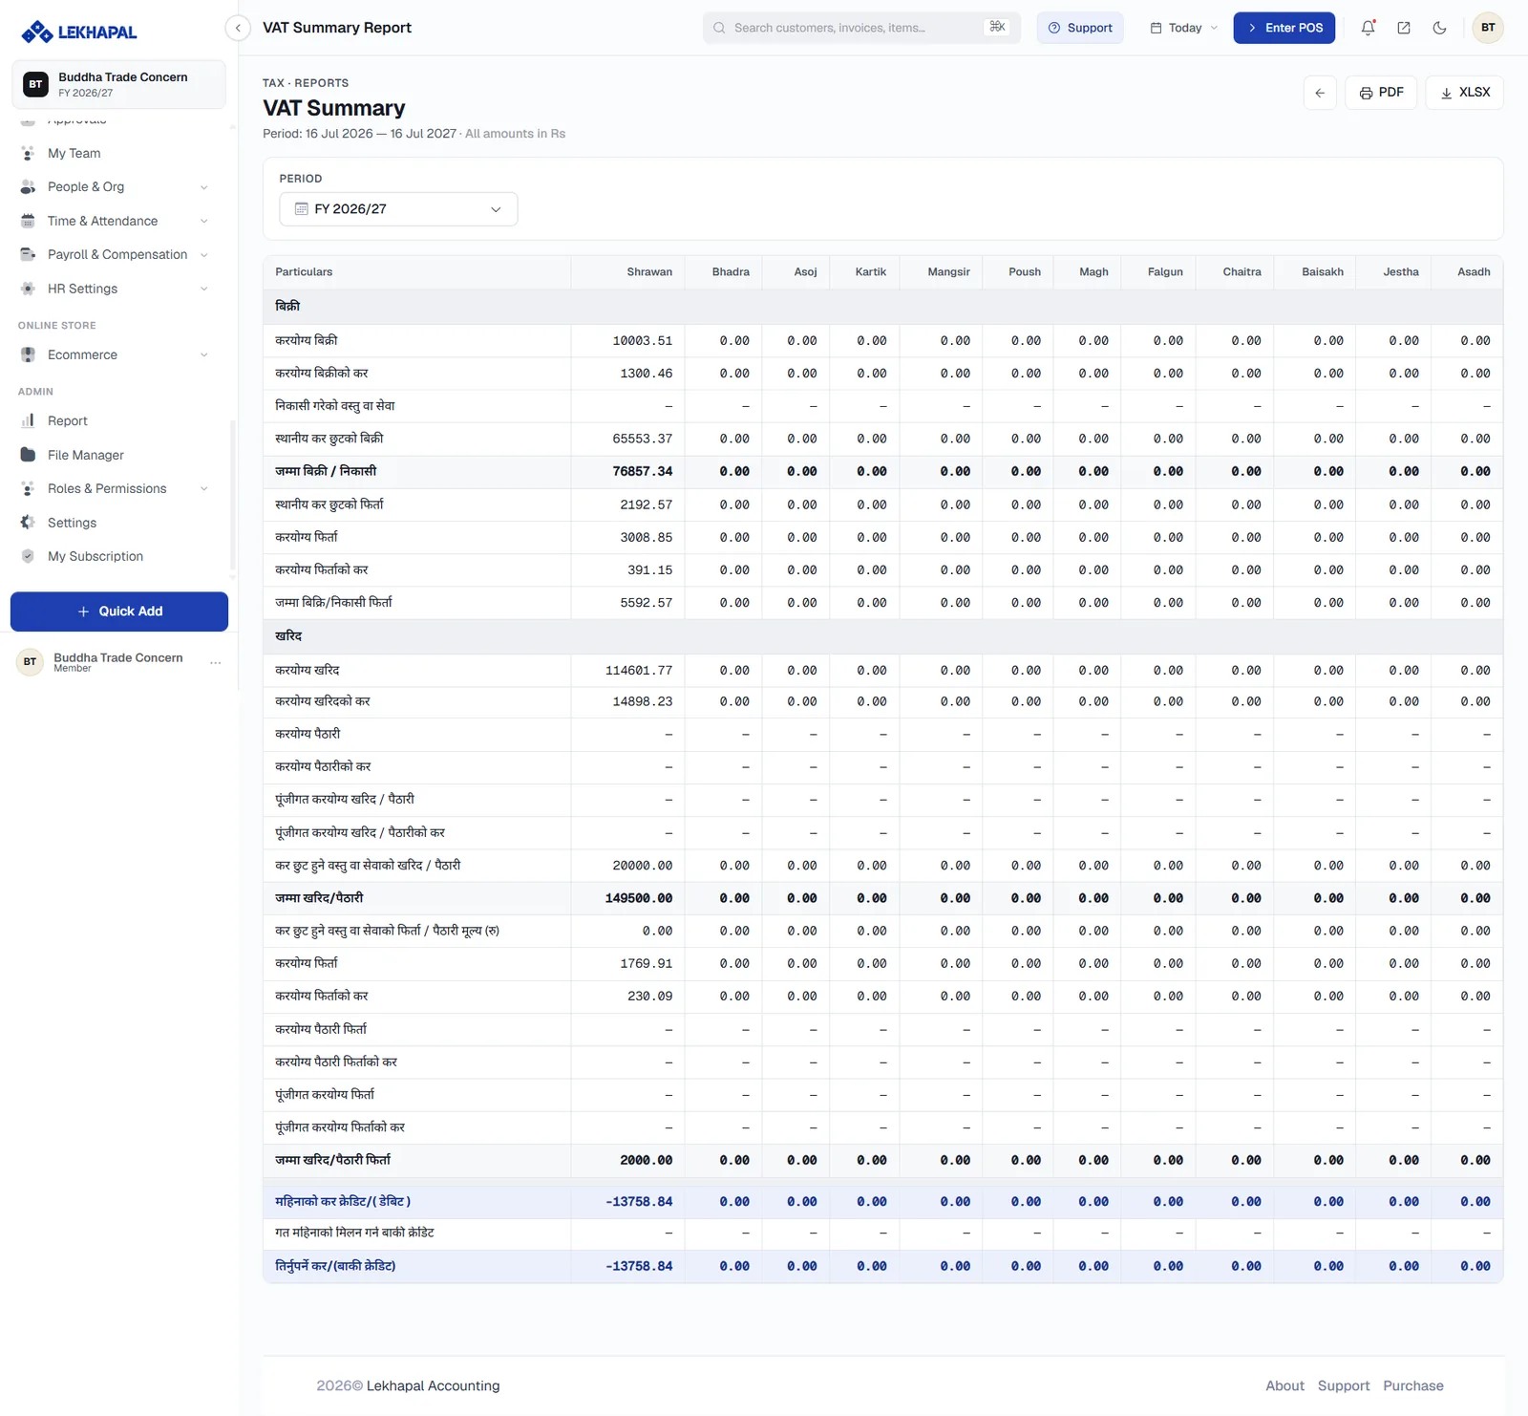Click the Support button in the header
The image size is (1528, 1416).
(1080, 28)
